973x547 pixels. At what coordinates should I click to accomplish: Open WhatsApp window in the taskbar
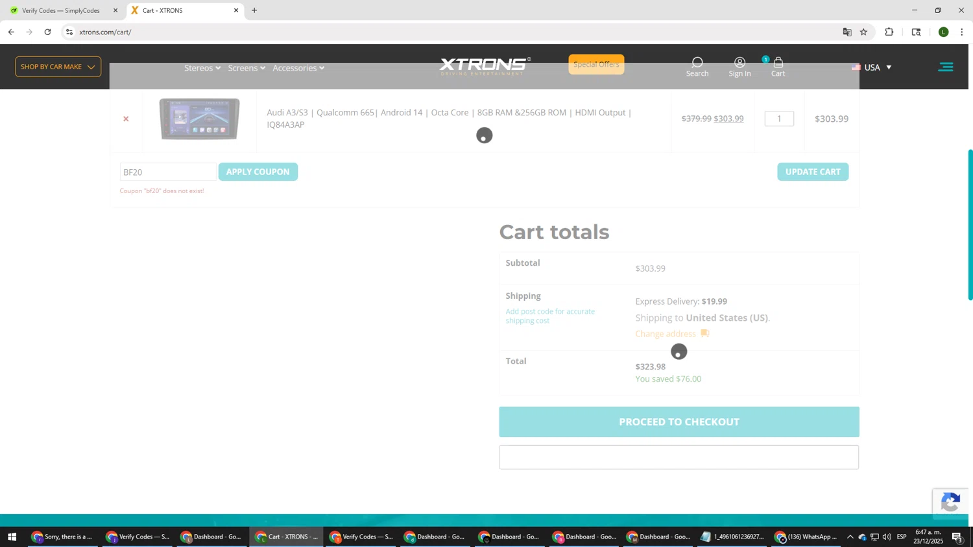tap(806, 537)
